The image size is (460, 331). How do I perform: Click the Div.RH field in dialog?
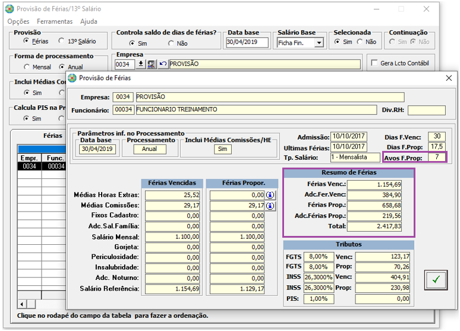click(x=427, y=111)
